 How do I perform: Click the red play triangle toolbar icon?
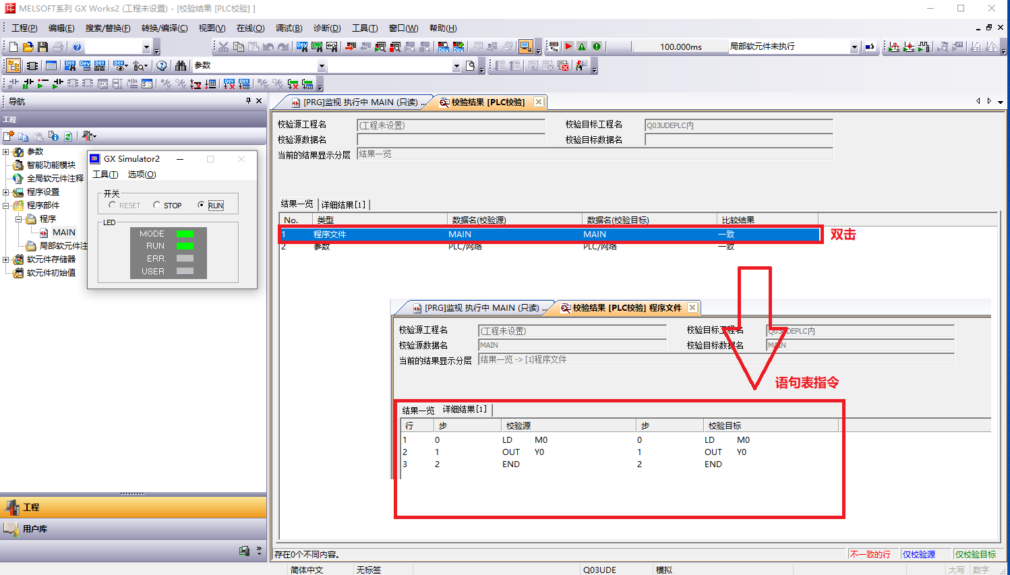pyautogui.click(x=568, y=47)
